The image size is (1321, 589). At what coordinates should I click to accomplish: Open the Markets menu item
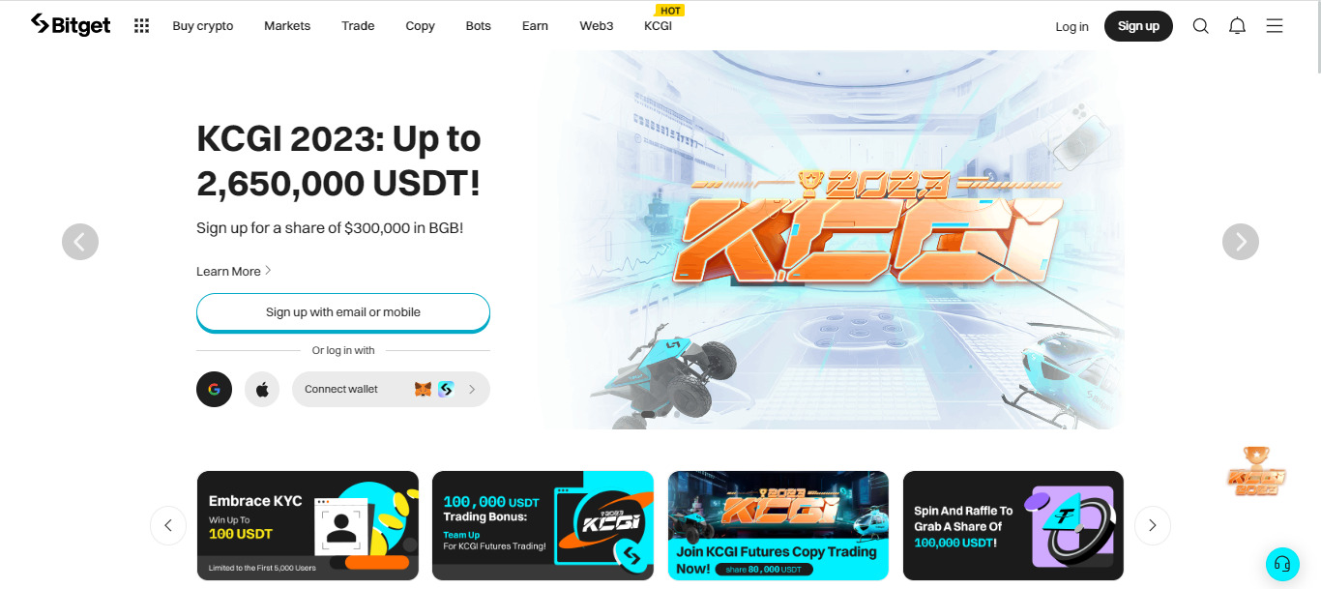(x=287, y=26)
